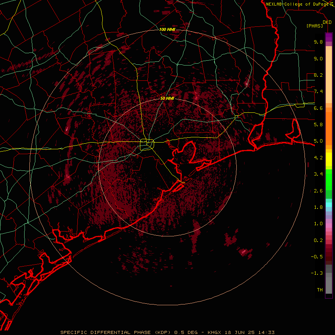Select the 9.8 scale value
Image resolution: width=335 pixels, height=335 pixels.
[318, 42]
